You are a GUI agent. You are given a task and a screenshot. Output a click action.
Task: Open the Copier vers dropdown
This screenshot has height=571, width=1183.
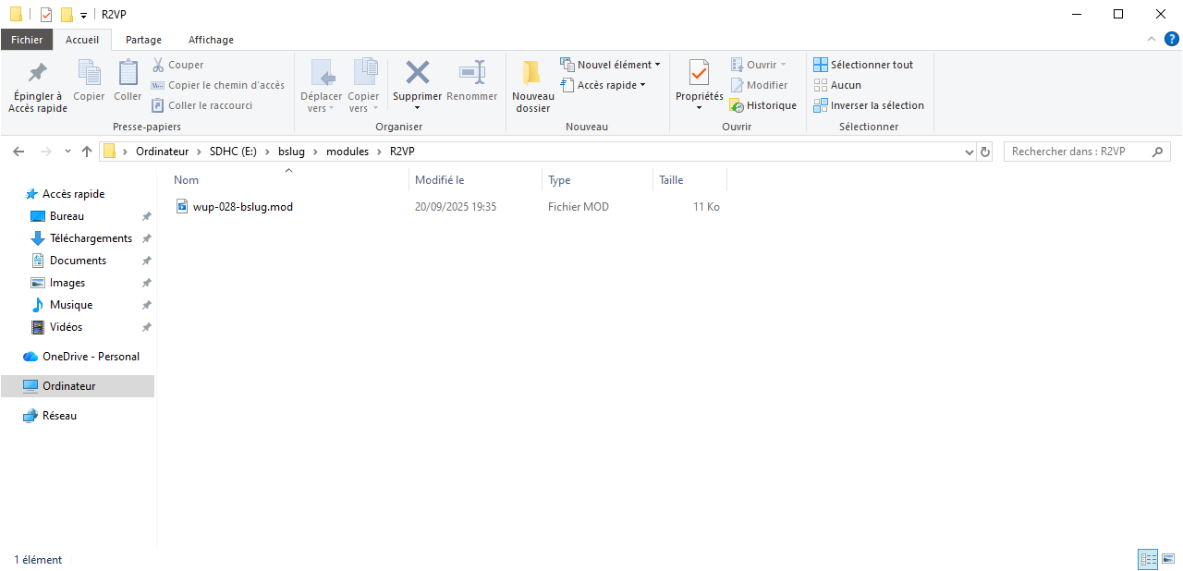point(363,102)
